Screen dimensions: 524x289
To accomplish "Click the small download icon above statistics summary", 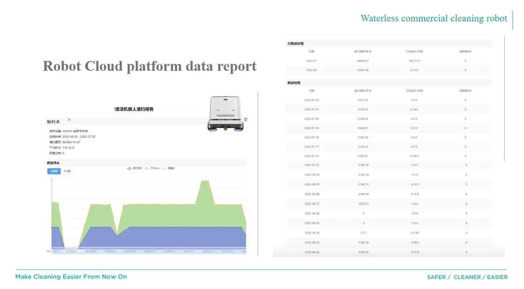I will (69, 119).
